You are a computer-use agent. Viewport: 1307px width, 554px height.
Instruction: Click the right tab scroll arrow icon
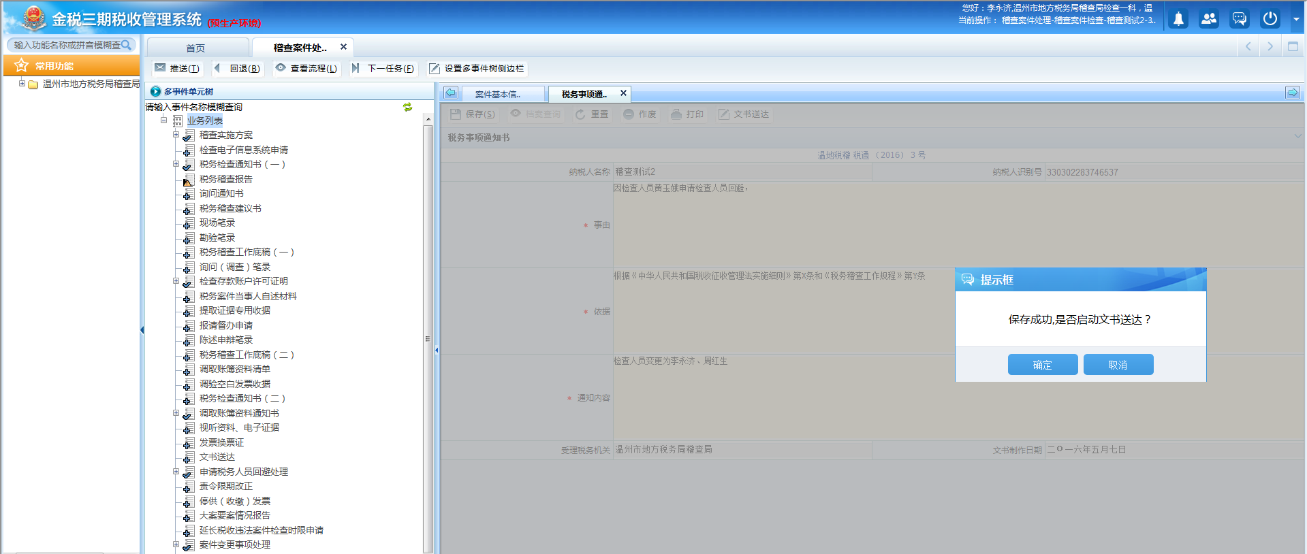1293,93
